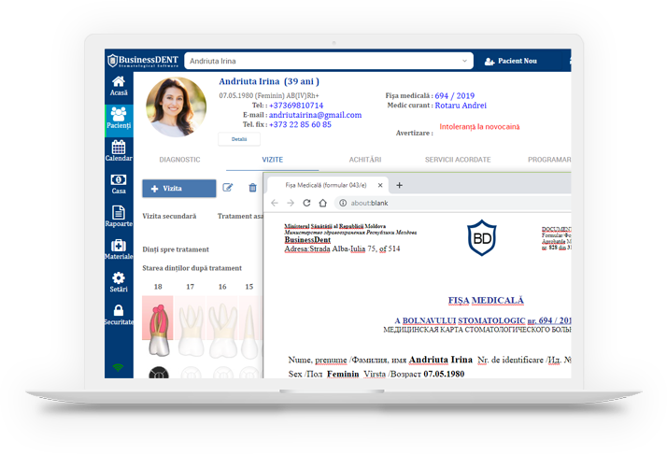The height and width of the screenshot is (454, 667).
Task: Click the browser home icon
Action: point(322,203)
